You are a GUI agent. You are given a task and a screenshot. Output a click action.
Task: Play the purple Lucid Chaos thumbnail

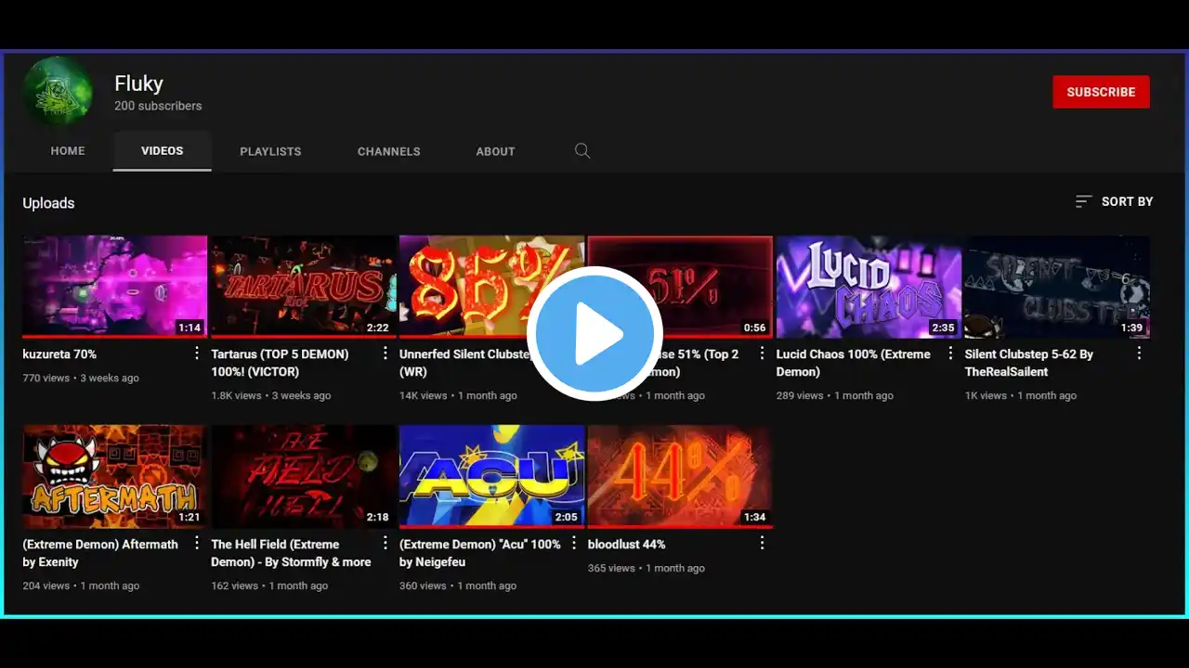(x=869, y=287)
